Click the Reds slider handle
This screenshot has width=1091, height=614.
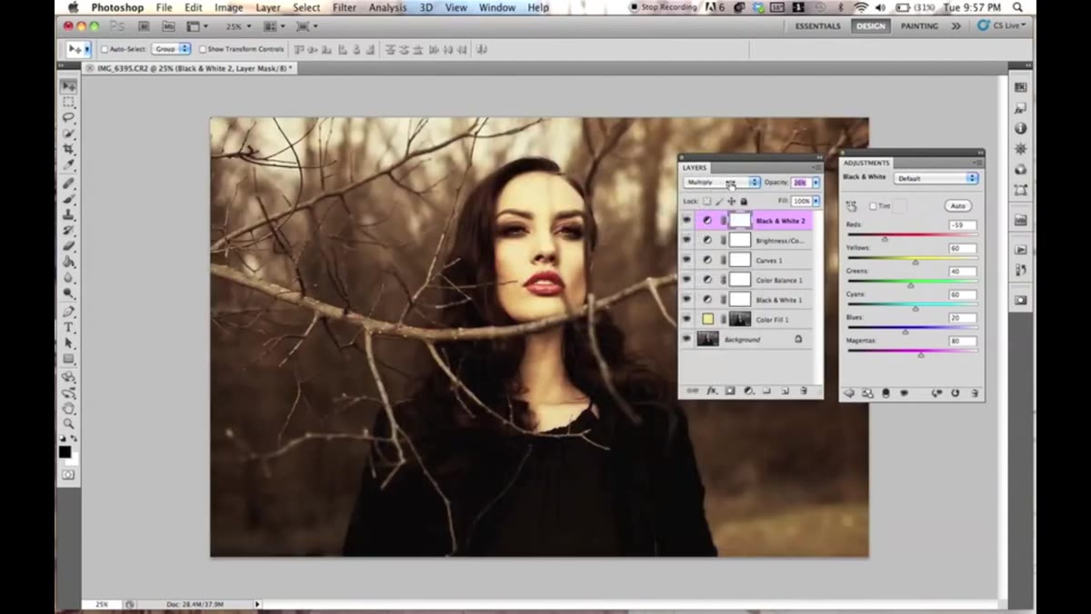click(885, 239)
